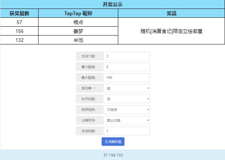Open the 分隔符号 dropdown
225x160 pixels.
click(126, 120)
